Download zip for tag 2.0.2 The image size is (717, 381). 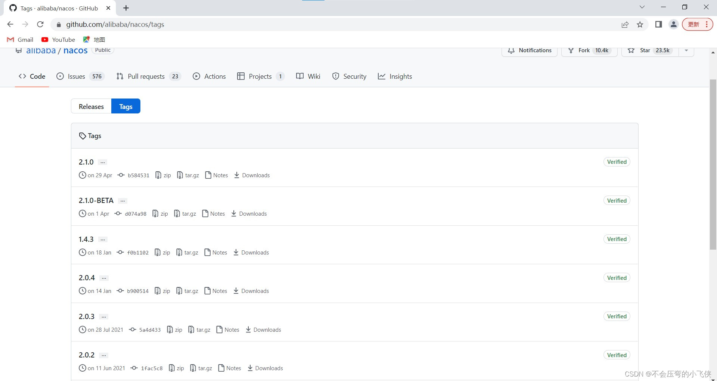(x=176, y=368)
